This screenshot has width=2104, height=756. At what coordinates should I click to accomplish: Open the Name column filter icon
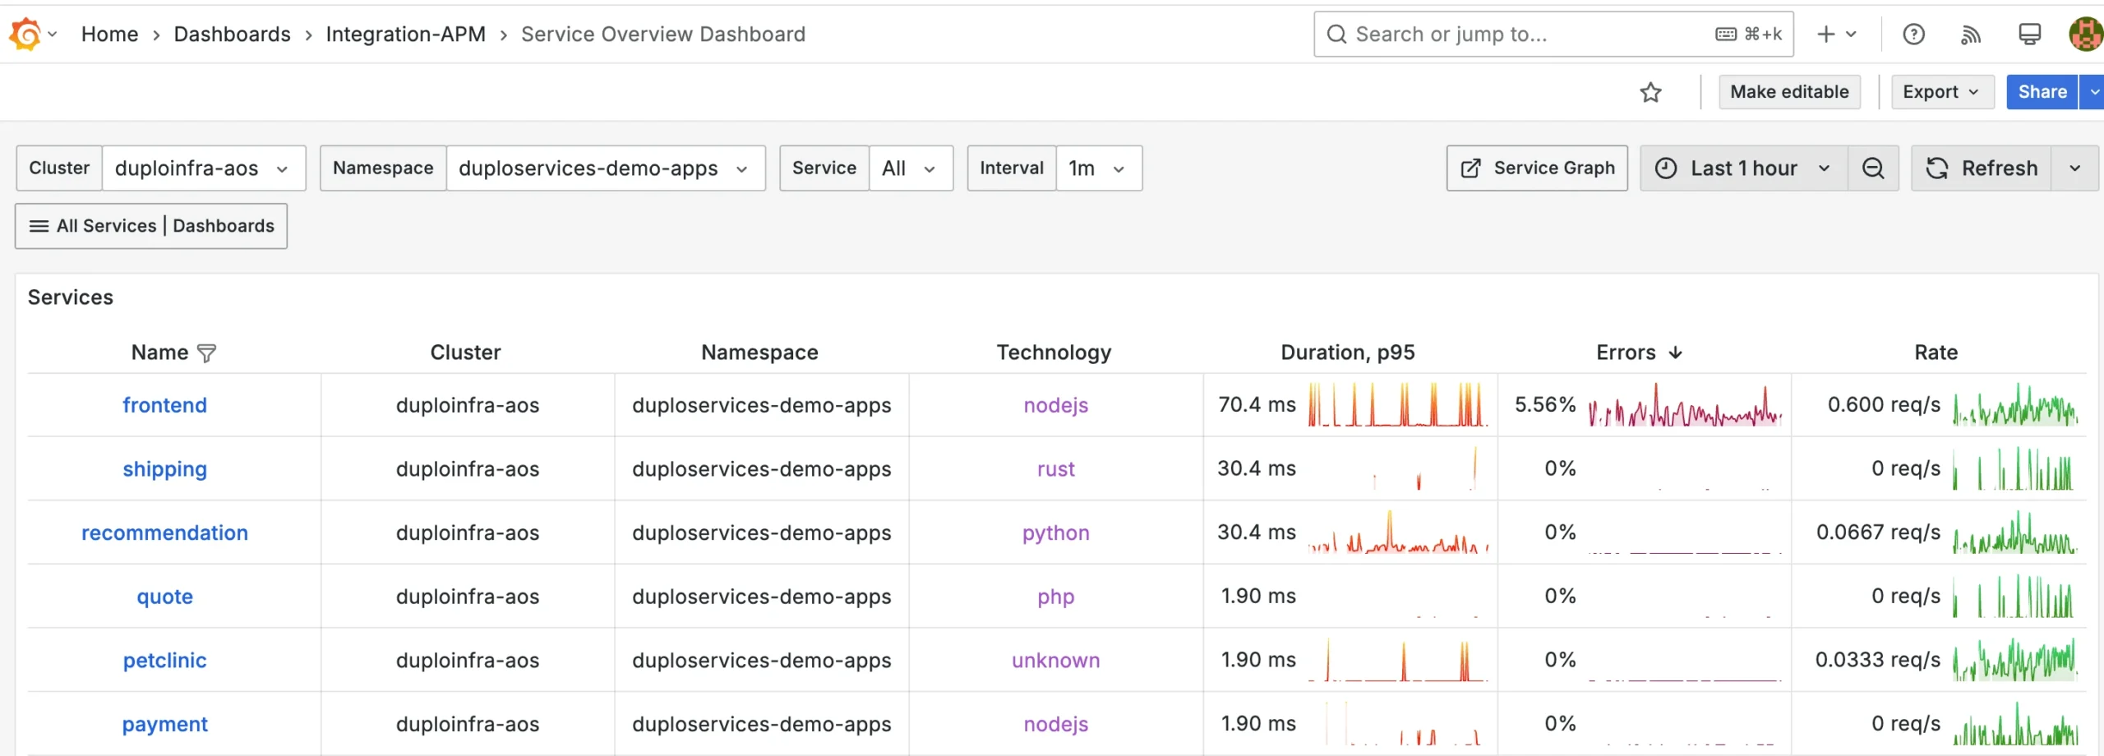pyautogui.click(x=207, y=353)
